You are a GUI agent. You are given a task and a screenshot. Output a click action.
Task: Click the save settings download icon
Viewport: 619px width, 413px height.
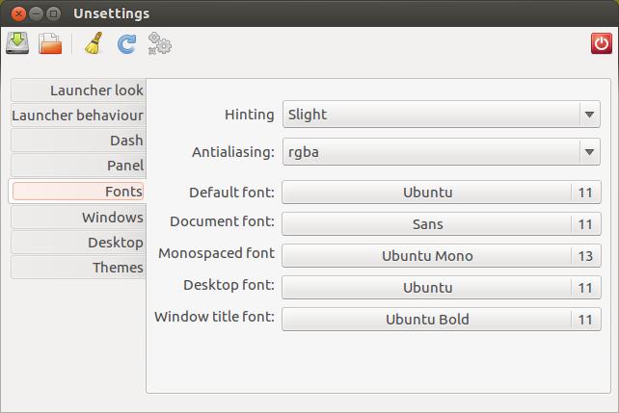[x=17, y=43]
